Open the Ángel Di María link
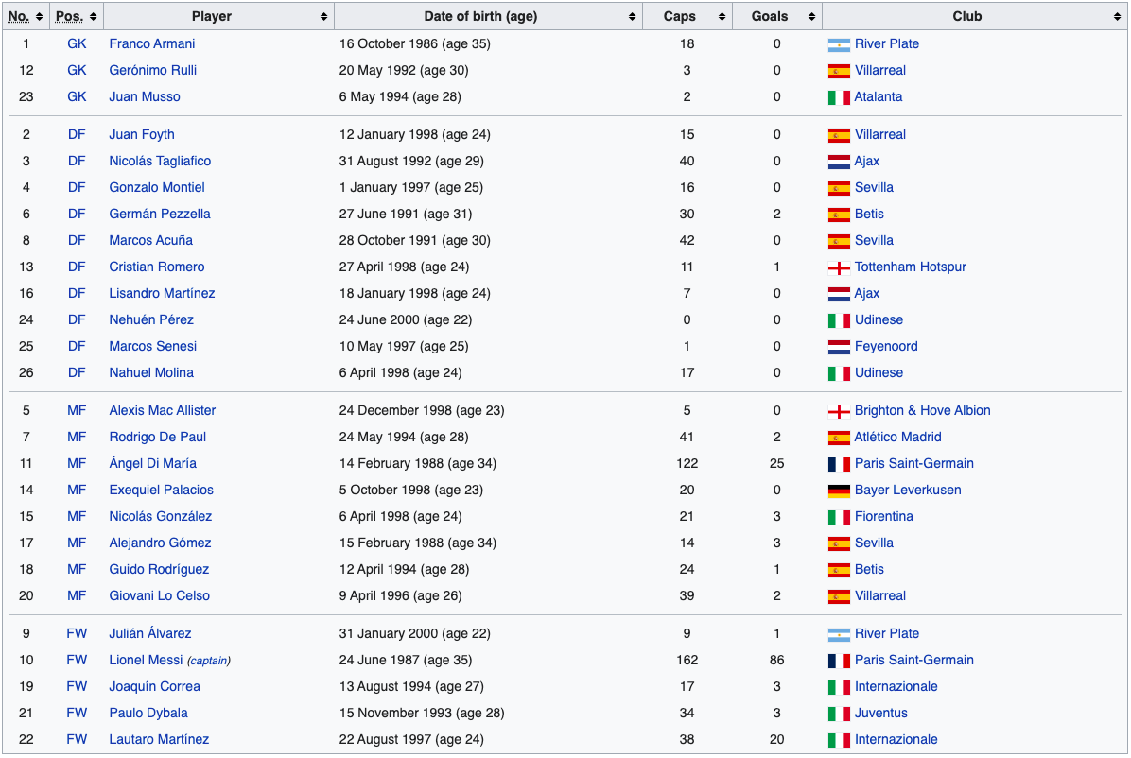This screenshot has height=758, width=1131. pyautogui.click(x=153, y=463)
